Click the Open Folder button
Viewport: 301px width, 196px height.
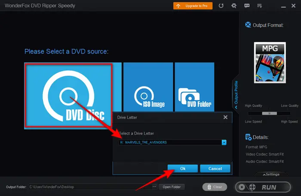pos(172,187)
